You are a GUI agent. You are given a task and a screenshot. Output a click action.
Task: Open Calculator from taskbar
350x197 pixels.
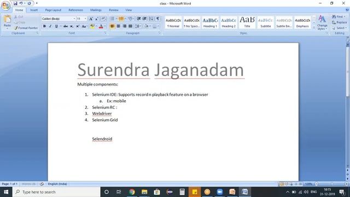(182, 192)
